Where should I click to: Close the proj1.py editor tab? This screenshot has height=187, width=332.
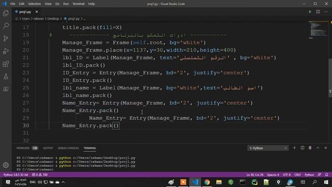pyautogui.click(x=37, y=11)
